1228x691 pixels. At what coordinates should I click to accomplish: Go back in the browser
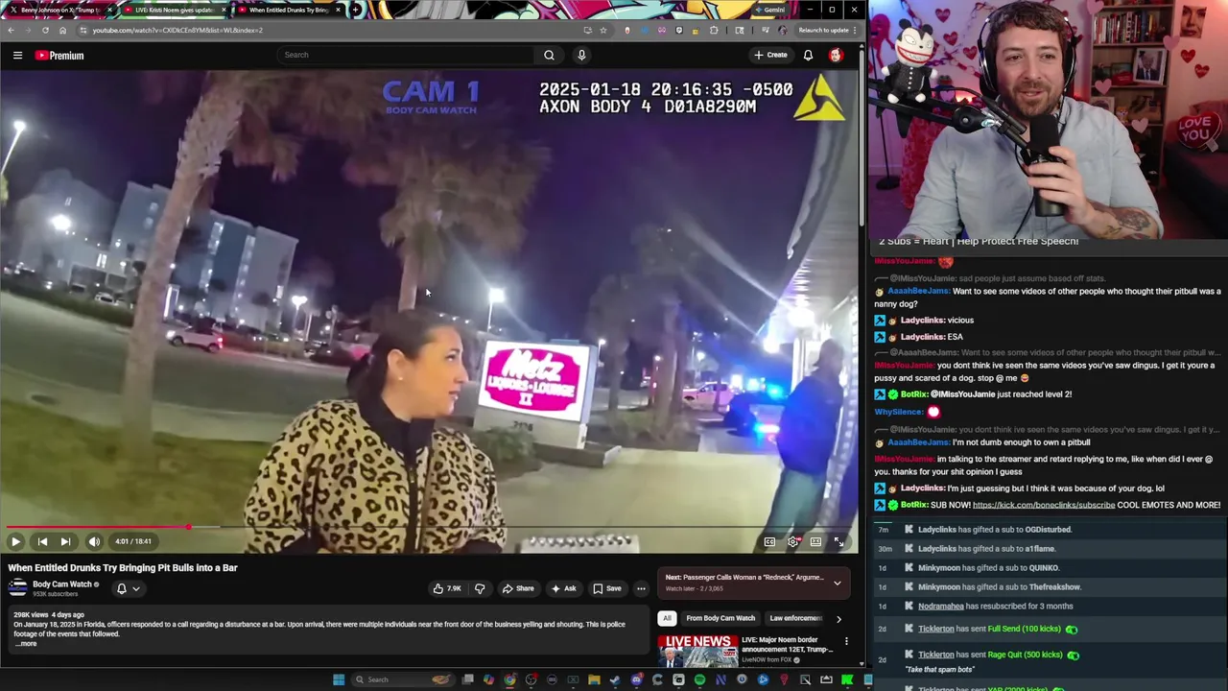tap(11, 30)
